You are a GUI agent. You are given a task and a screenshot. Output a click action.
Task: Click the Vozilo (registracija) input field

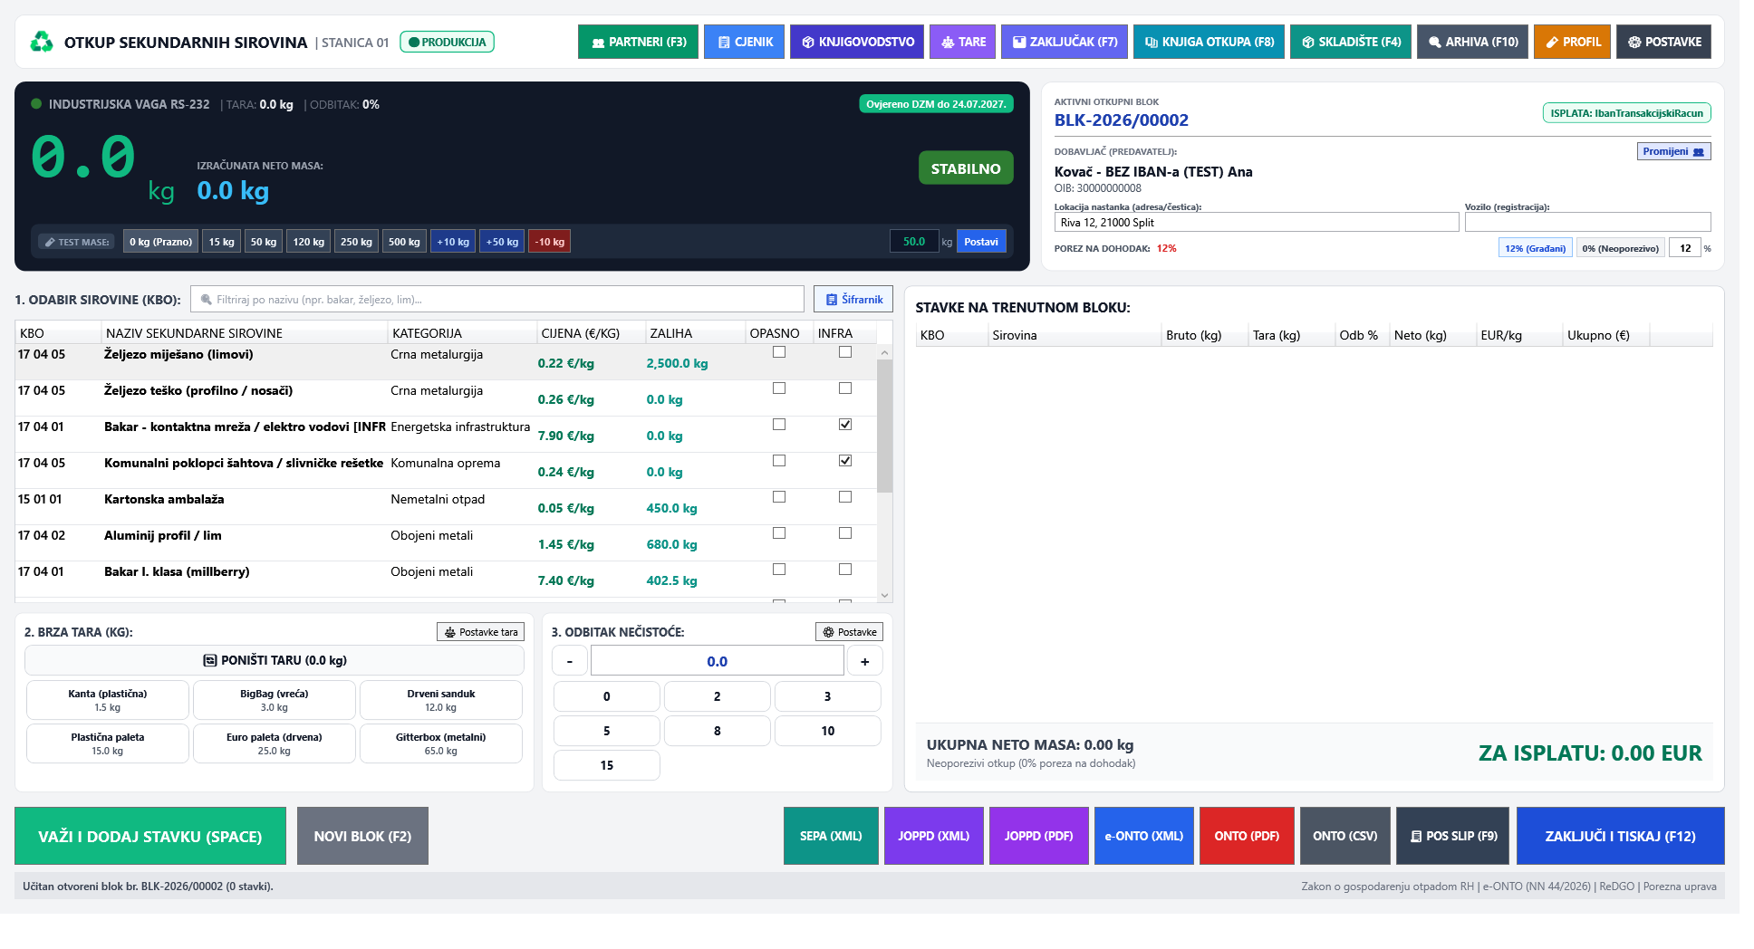pos(1587,223)
